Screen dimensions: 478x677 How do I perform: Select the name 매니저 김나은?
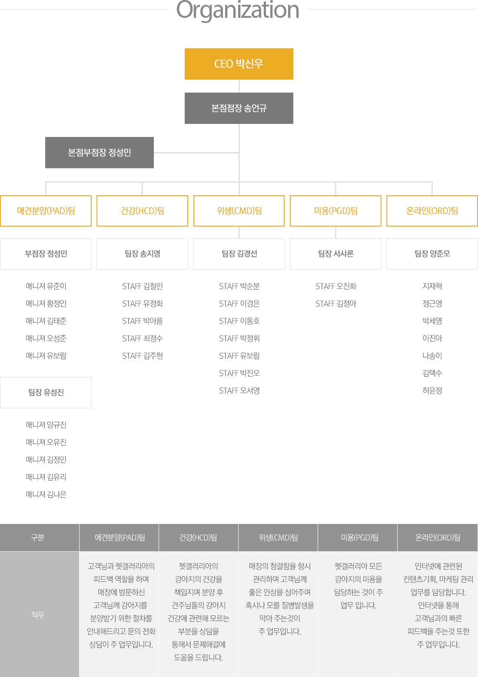click(x=46, y=494)
